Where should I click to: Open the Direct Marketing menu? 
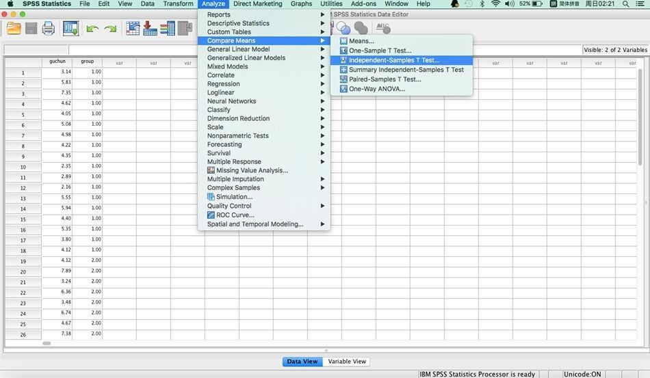coord(258,3)
